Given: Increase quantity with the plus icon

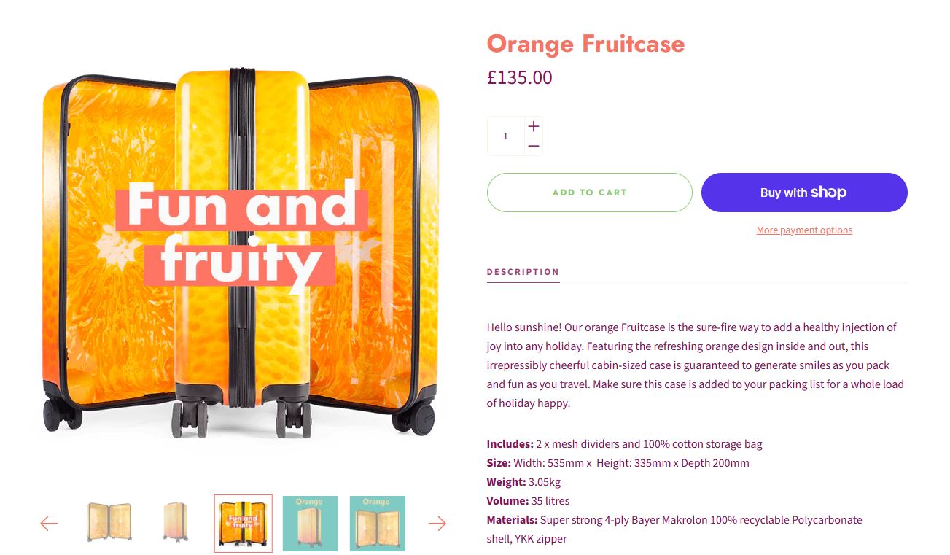Looking at the screenshot, I should (534, 126).
